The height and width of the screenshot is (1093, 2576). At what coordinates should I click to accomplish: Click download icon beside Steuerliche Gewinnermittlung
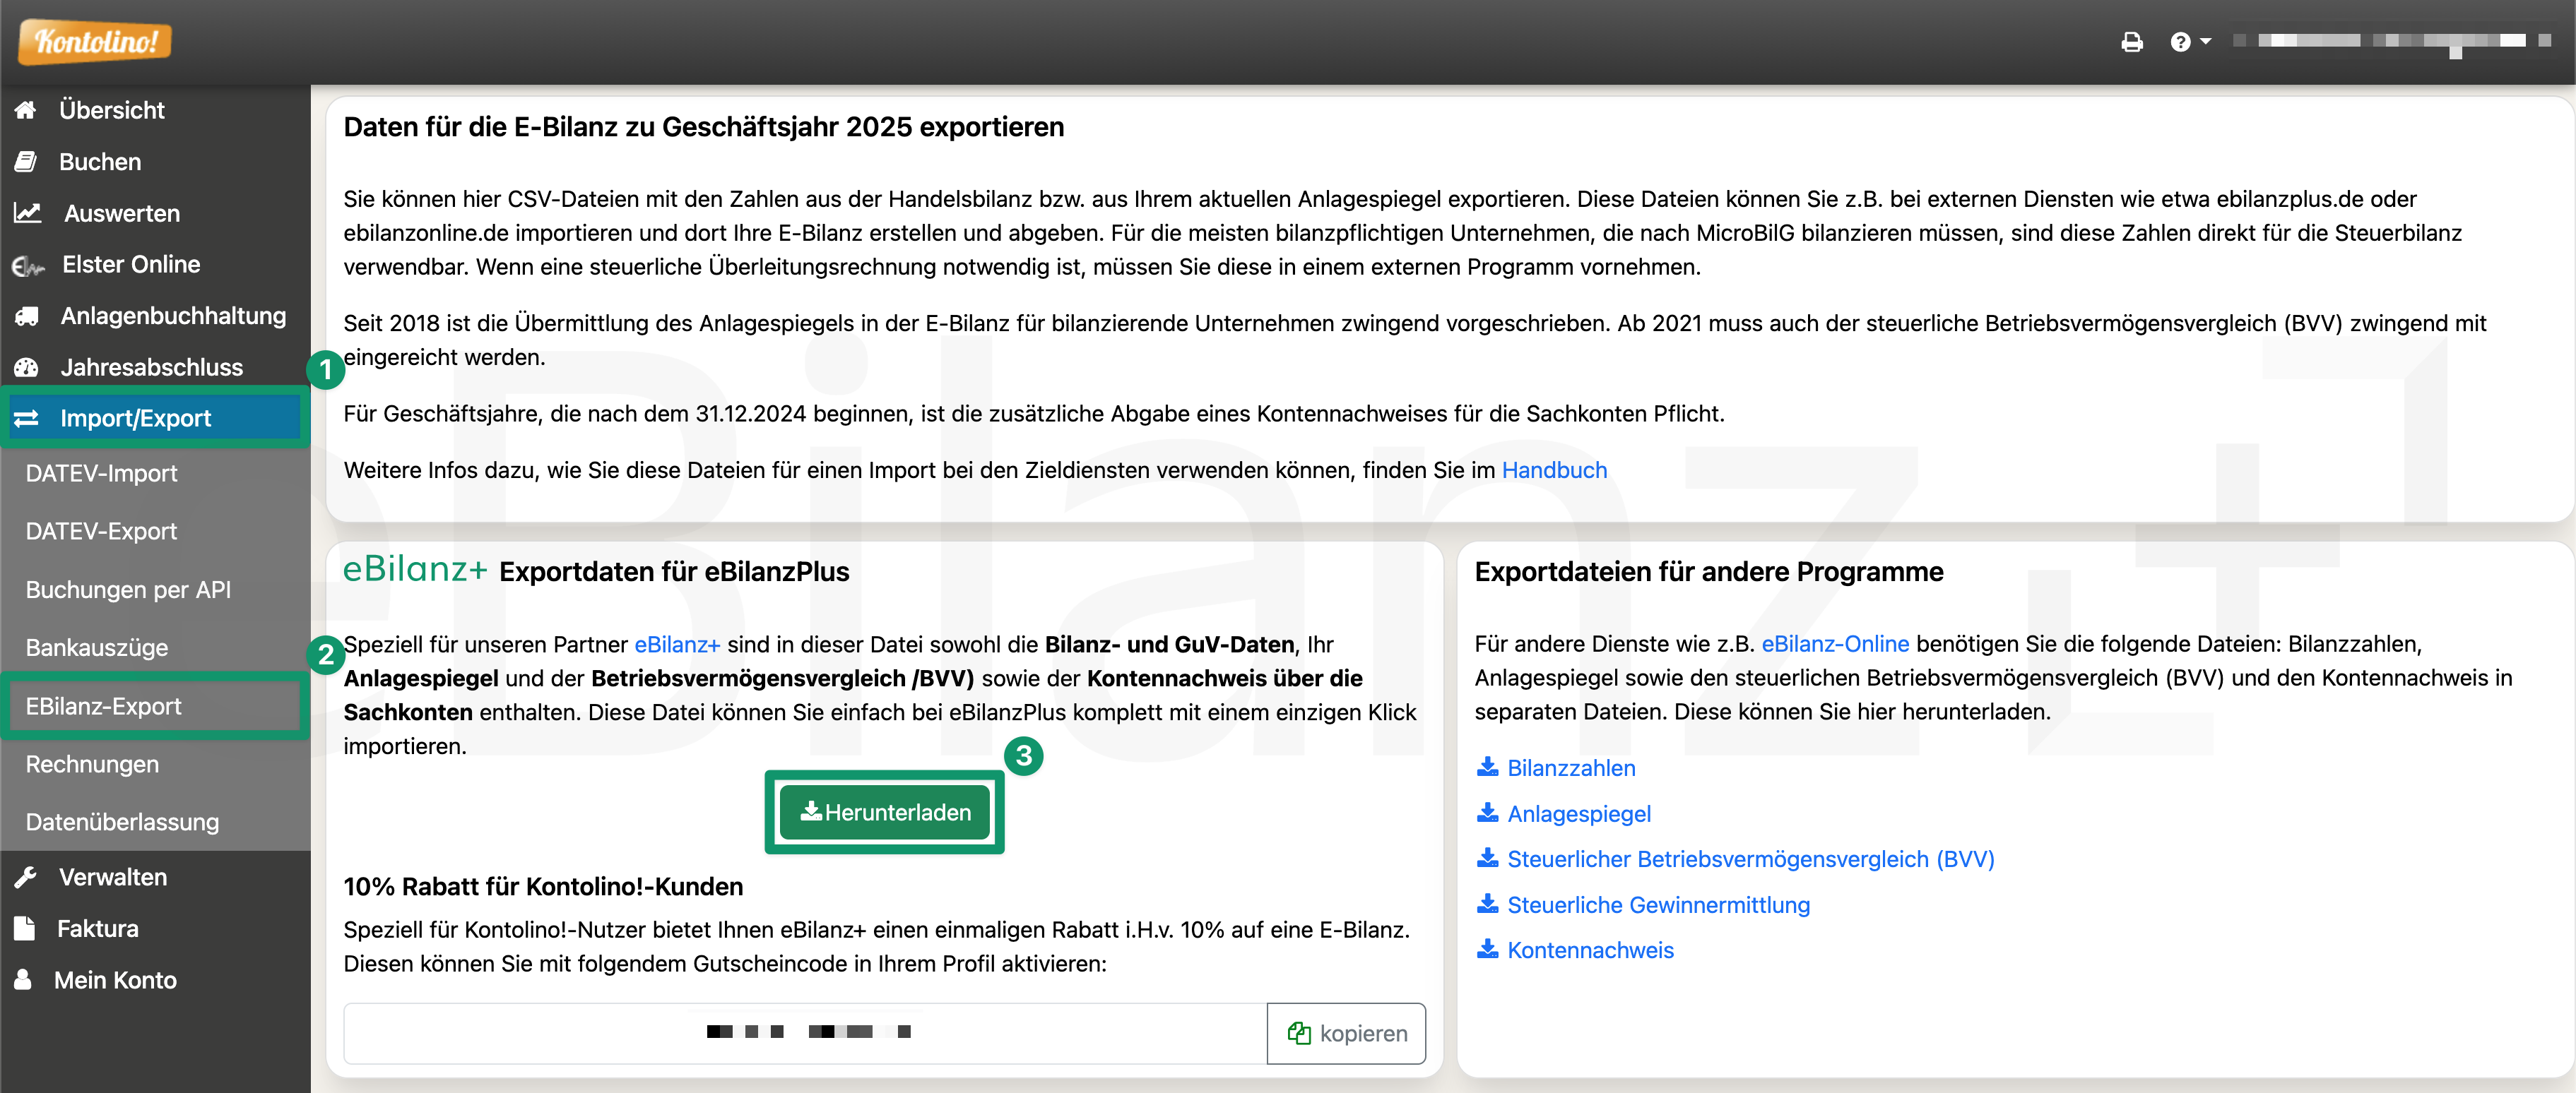[1487, 904]
